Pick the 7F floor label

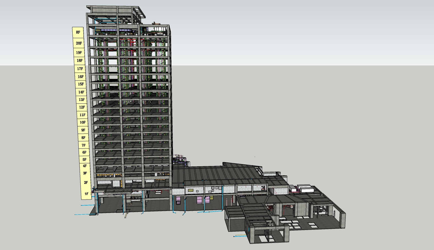pyautogui.click(x=84, y=145)
